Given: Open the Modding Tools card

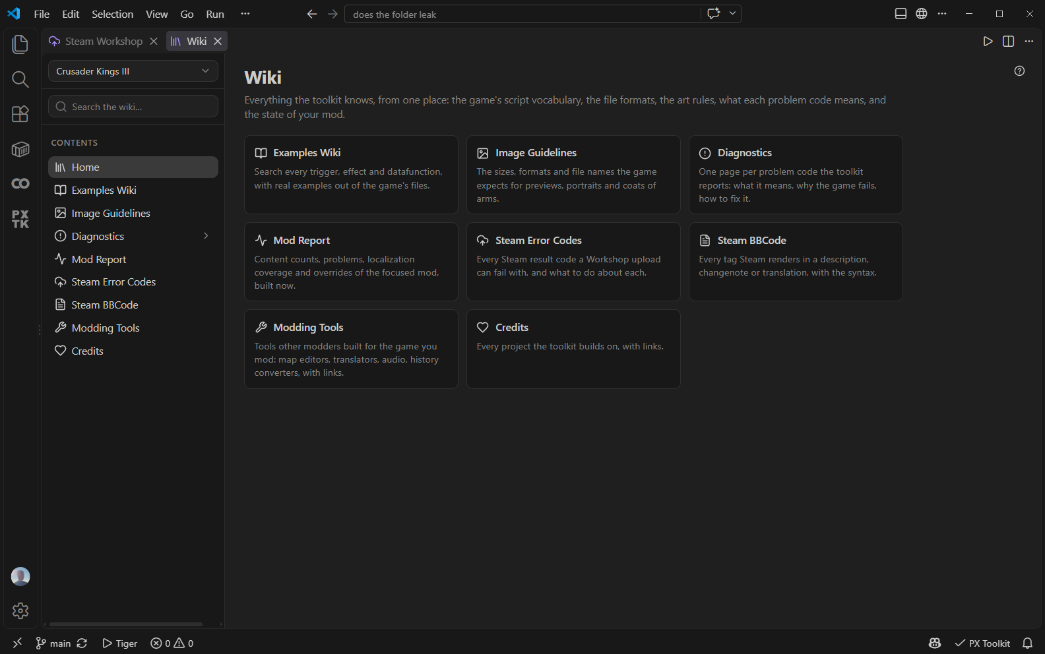Looking at the screenshot, I should [351, 349].
